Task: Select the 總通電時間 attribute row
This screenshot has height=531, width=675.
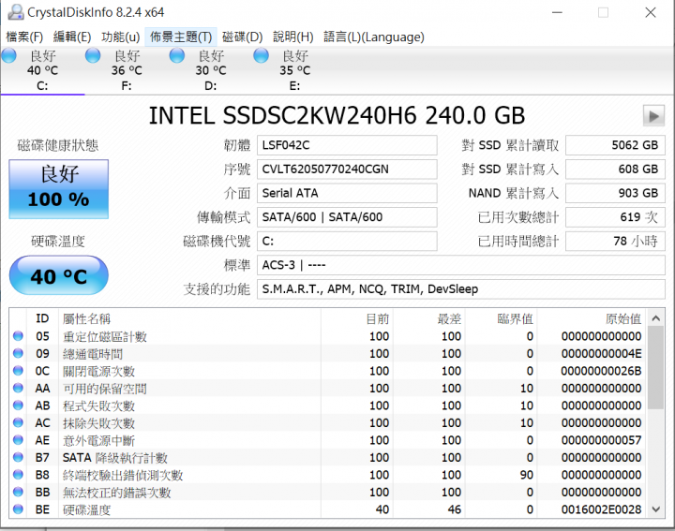Action: [x=328, y=353]
